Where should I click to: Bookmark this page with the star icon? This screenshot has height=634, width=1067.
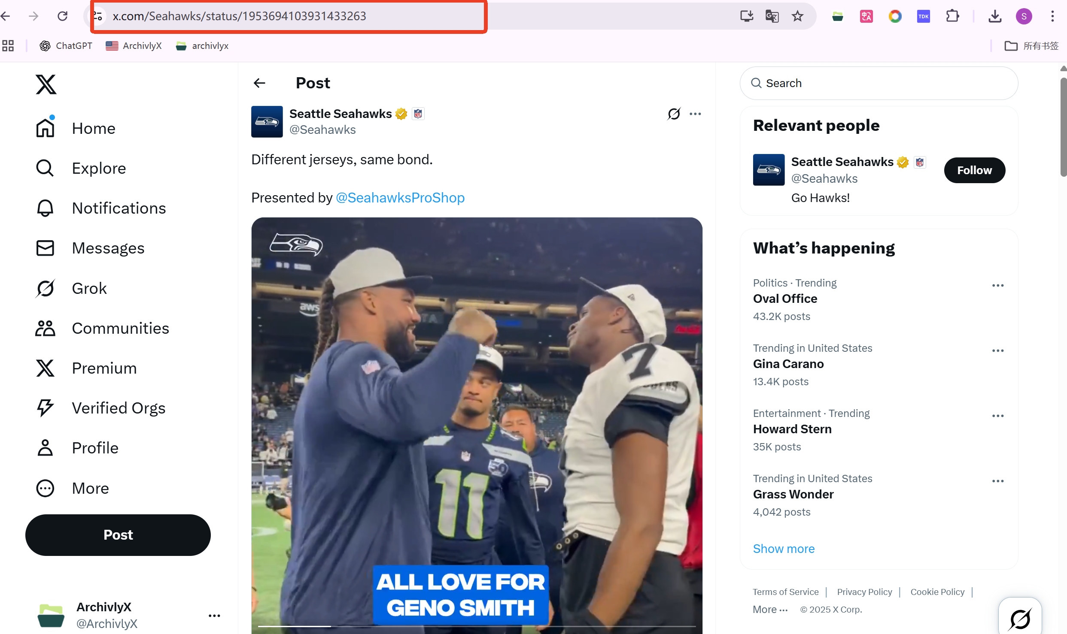[797, 16]
